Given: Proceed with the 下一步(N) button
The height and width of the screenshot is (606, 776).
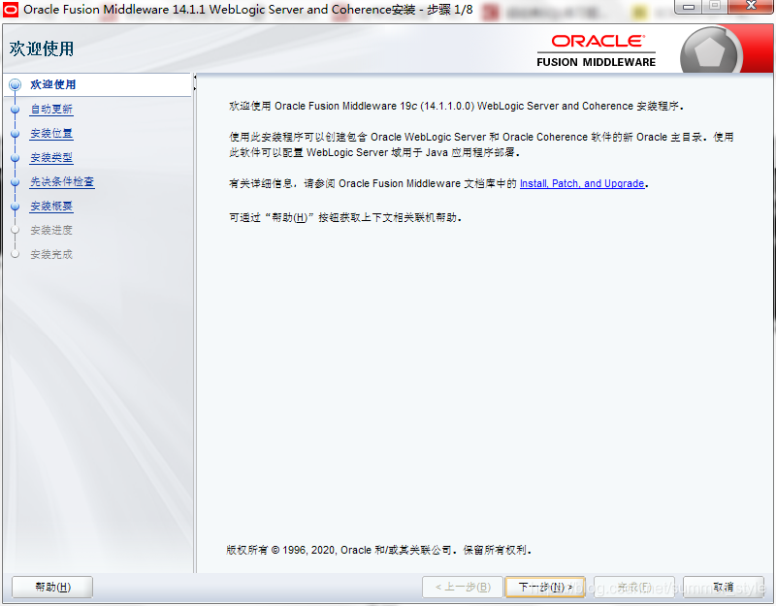Looking at the screenshot, I should [x=545, y=588].
